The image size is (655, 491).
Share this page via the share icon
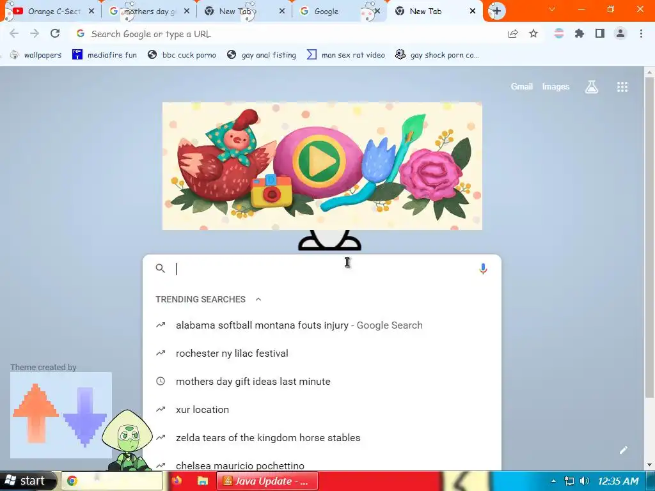513,34
